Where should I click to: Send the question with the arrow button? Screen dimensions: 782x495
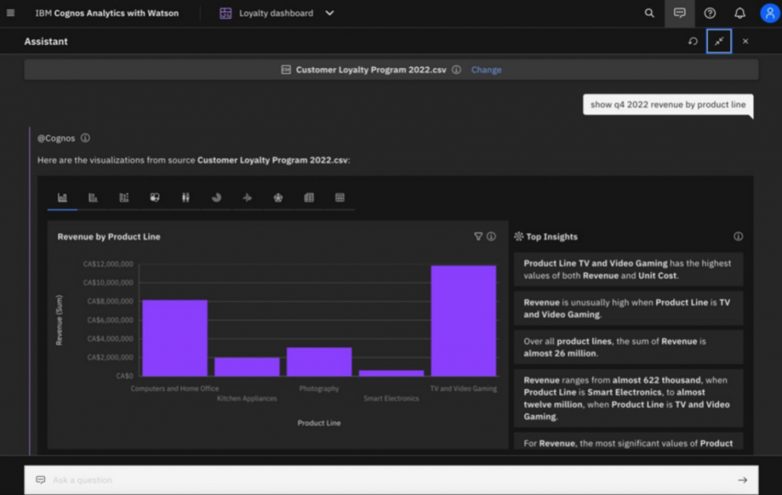[742, 480]
